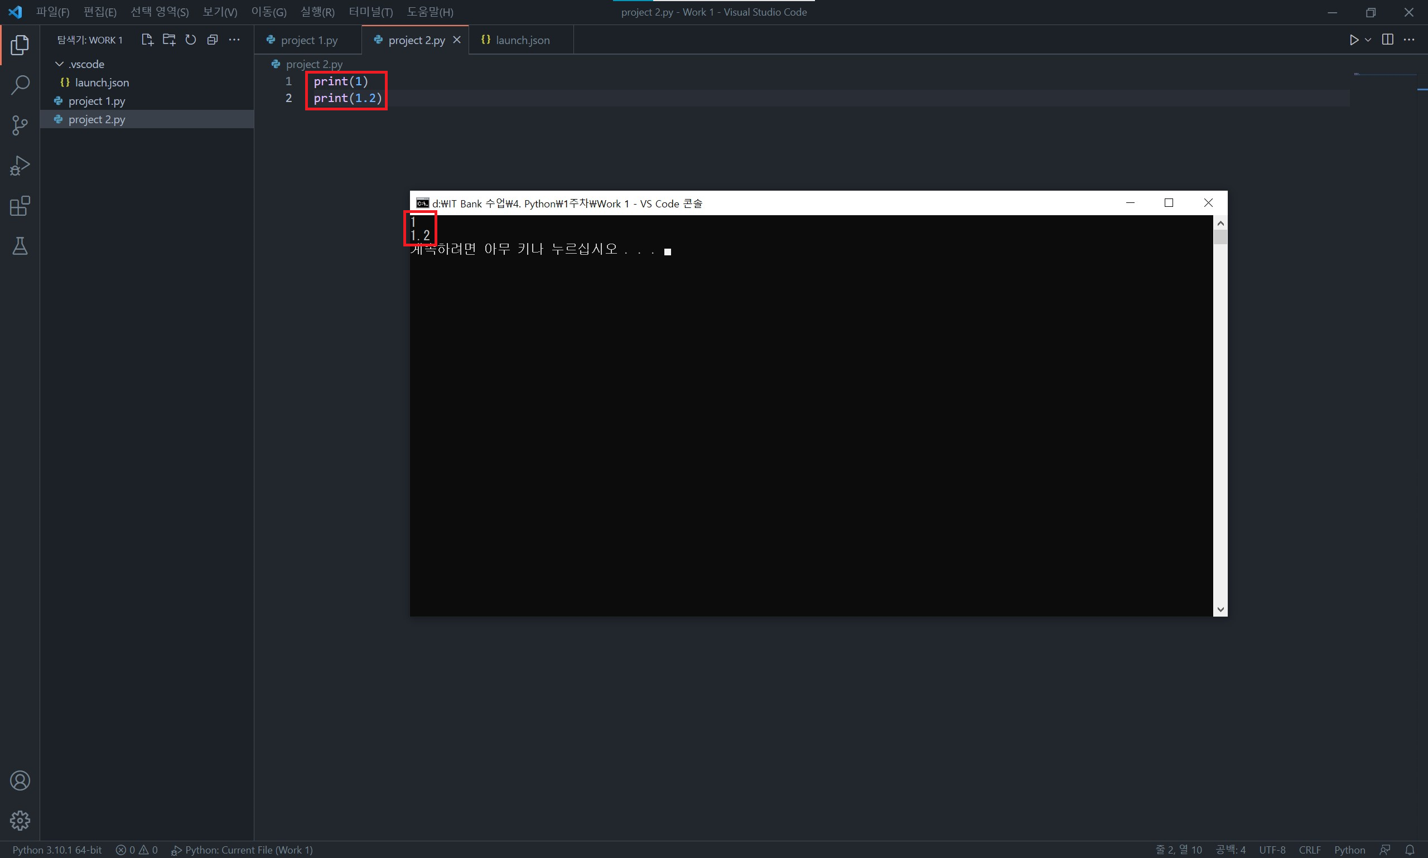Image resolution: width=1428 pixels, height=858 pixels.
Task: Open the 터미널(T) menu
Action: tap(370, 12)
